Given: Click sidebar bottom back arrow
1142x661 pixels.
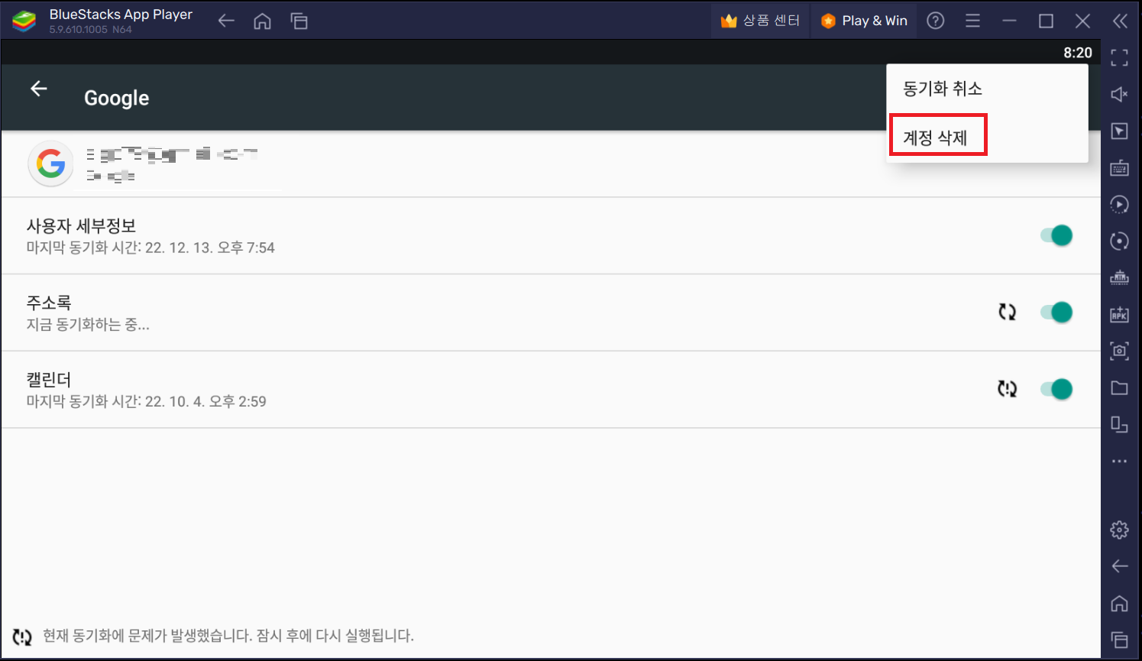Looking at the screenshot, I should click(1120, 565).
